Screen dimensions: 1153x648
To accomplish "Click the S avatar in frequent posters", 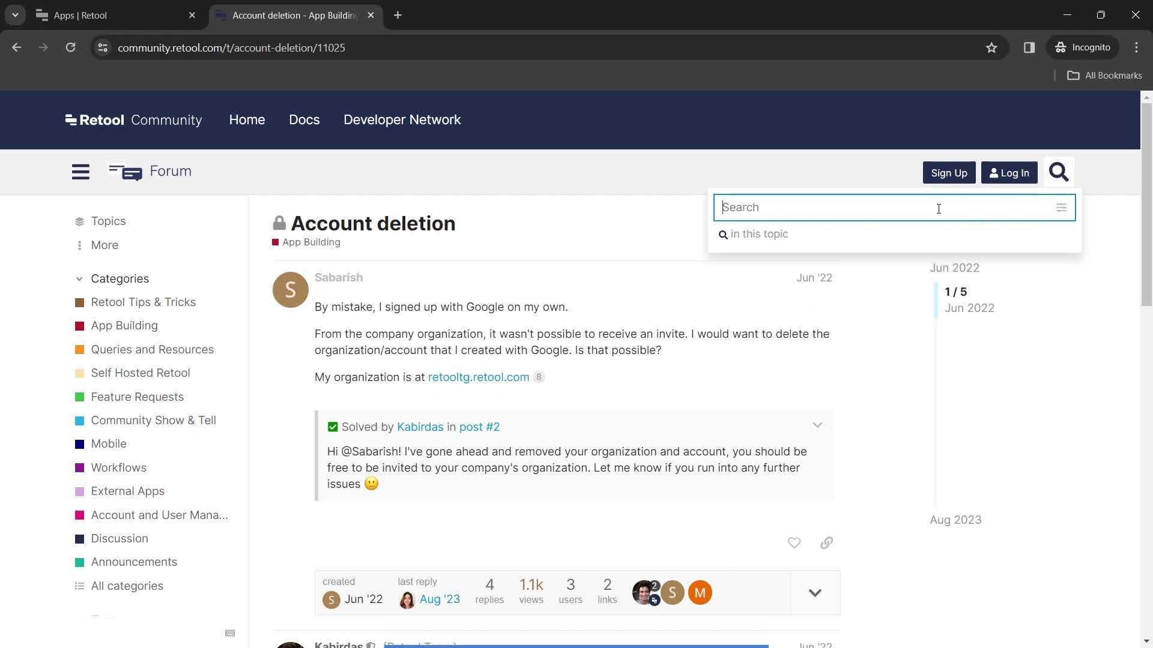I will [673, 593].
